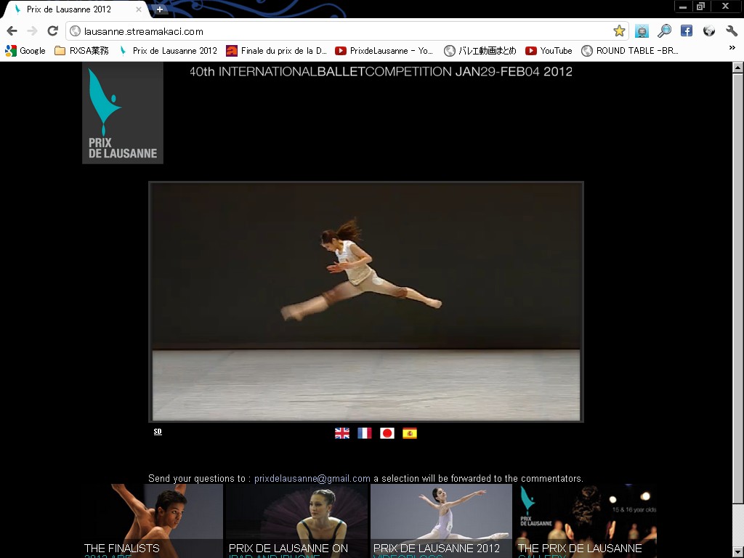Open the RXSA業務 bookmark folder
744x558 pixels.
coord(81,51)
